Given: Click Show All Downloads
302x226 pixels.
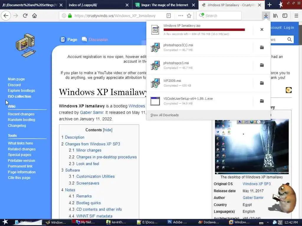Looking at the screenshot, I should pyautogui.click(x=165, y=115).
